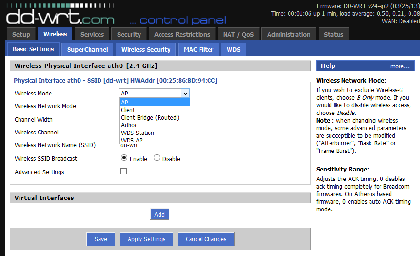Click the Firmware version text

(x=368, y=6)
